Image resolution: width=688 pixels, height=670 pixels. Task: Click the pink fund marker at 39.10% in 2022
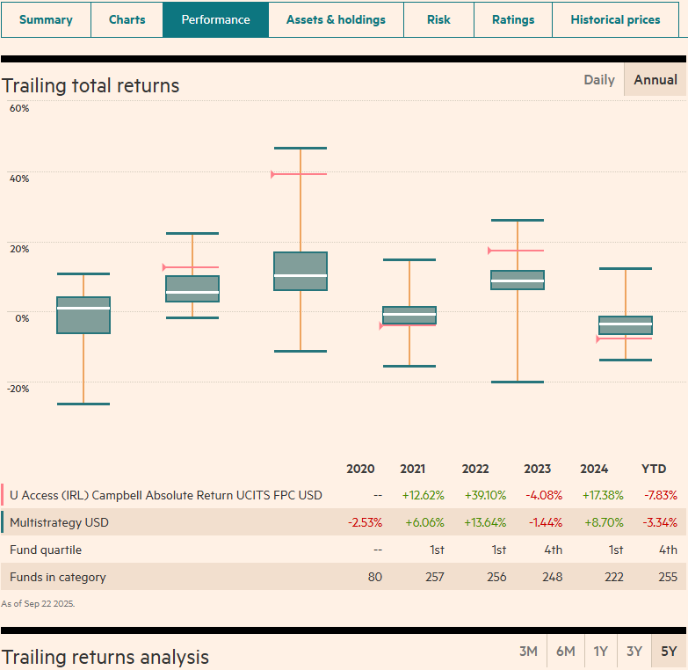tap(274, 174)
